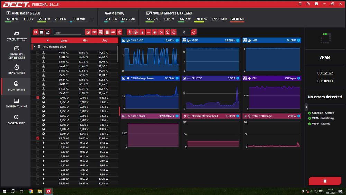Click the funnel filter icon
The height and width of the screenshot is (195, 346).
[184, 32]
